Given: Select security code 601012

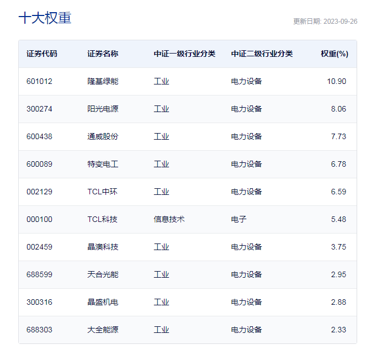Looking at the screenshot, I should 39,81.
